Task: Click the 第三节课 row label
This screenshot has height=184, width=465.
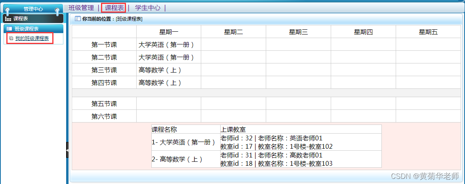Action: point(104,70)
